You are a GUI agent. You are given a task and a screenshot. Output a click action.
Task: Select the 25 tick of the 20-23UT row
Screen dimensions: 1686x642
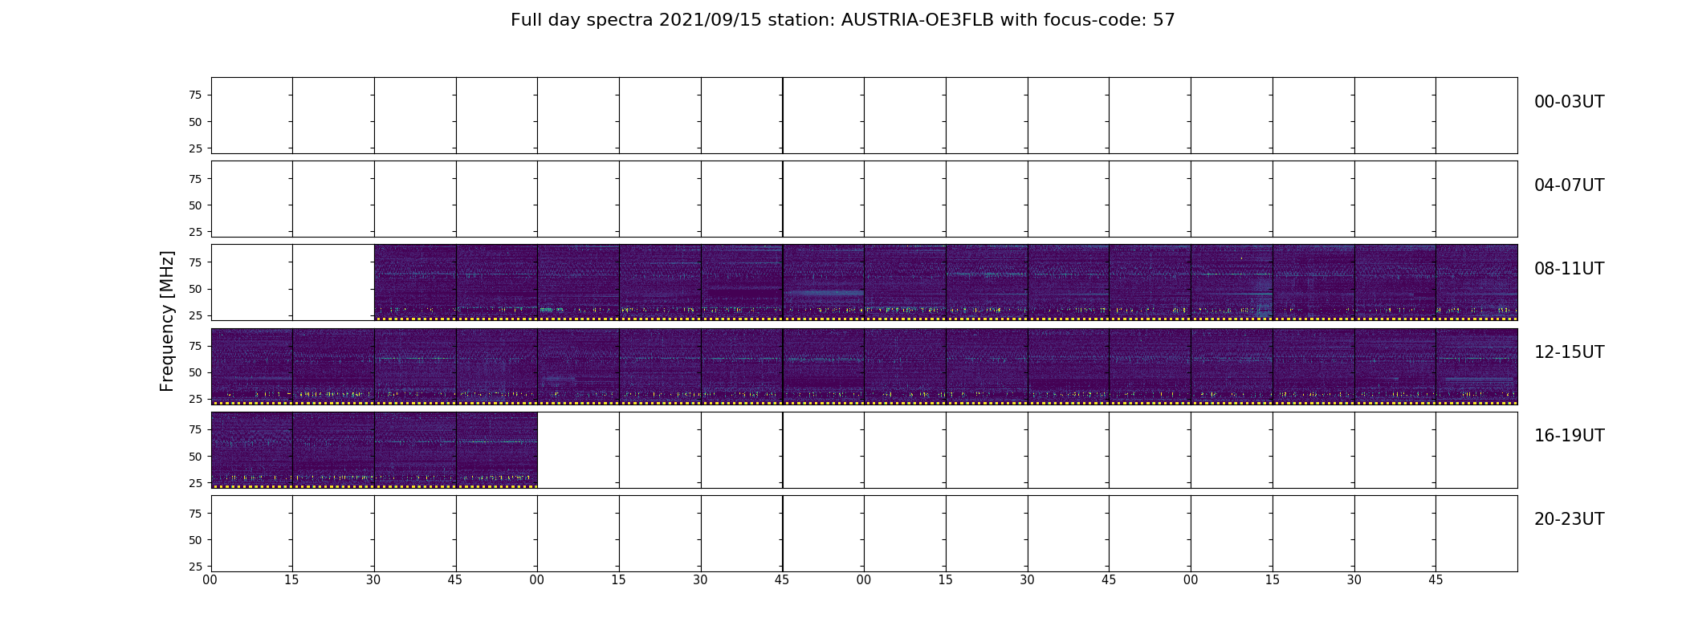coord(195,567)
